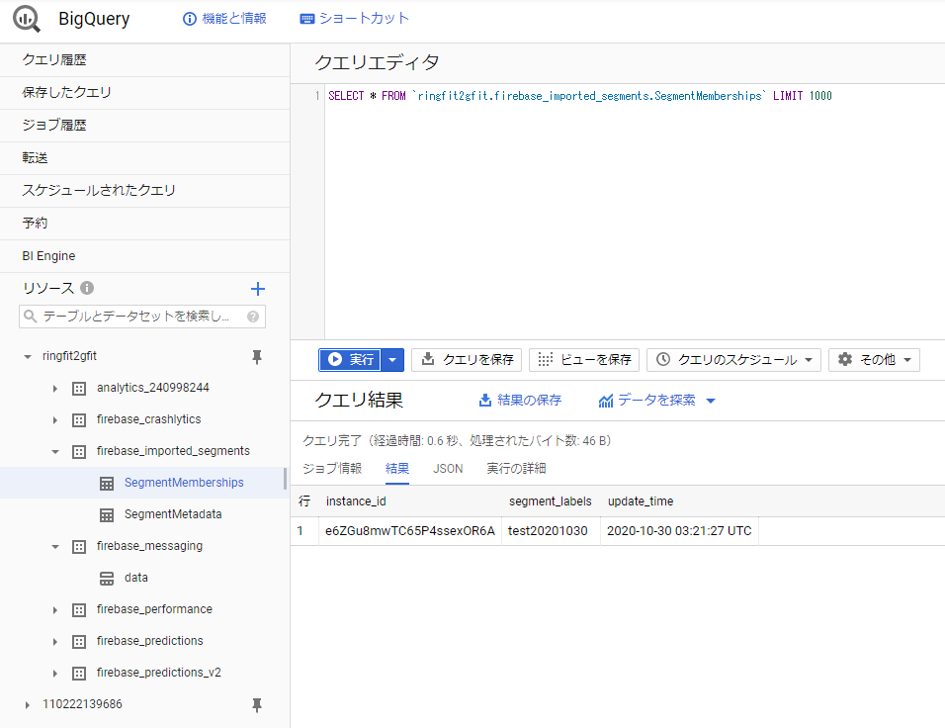Expand the firebase_crashlytics dataset
945x728 pixels.
coord(54,419)
